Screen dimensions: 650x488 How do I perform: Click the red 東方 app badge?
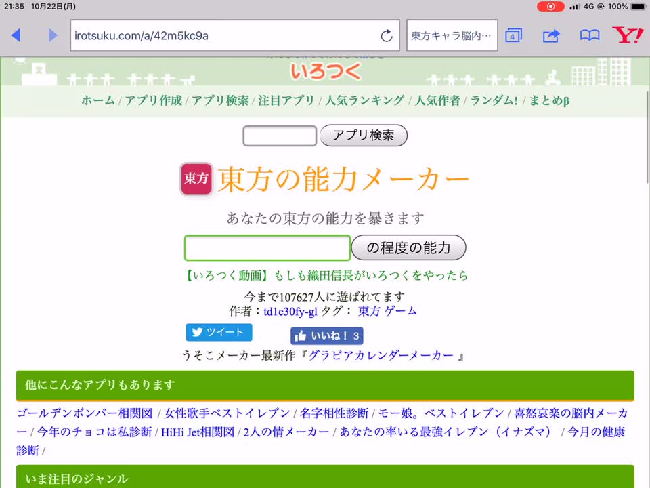point(197,179)
